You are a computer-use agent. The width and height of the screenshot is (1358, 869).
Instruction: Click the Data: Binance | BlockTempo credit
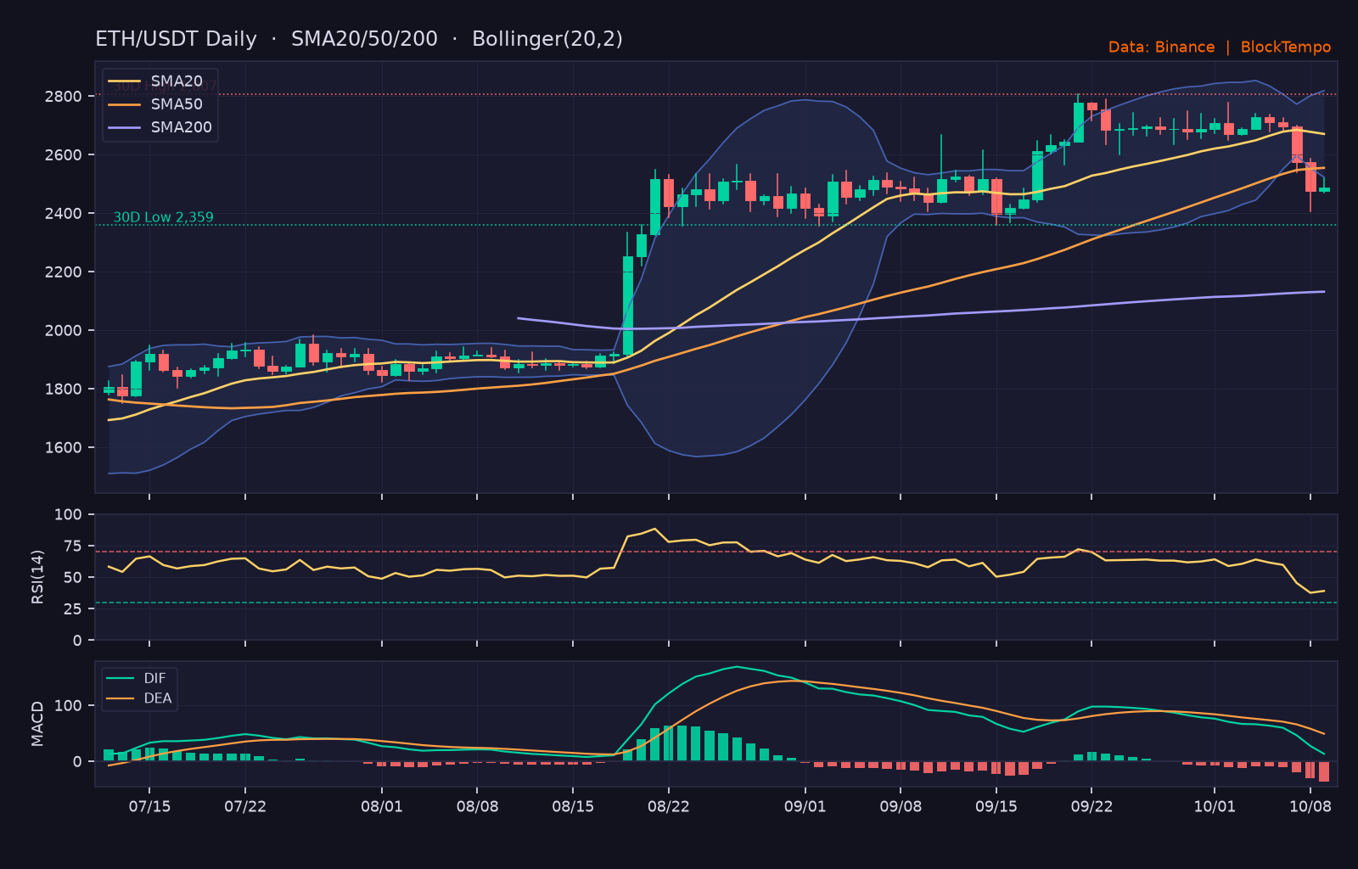(x=1220, y=48)
